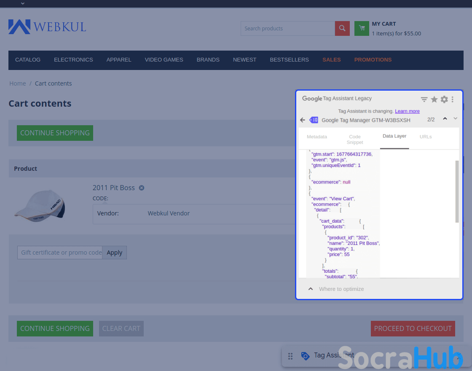Click the "event": "View Cart" line
This screenshot has height=371, width=472.
(x=333, y=199)
